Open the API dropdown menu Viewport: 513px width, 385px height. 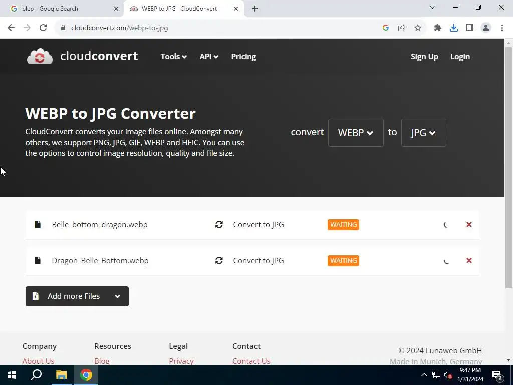click(209, 56)
